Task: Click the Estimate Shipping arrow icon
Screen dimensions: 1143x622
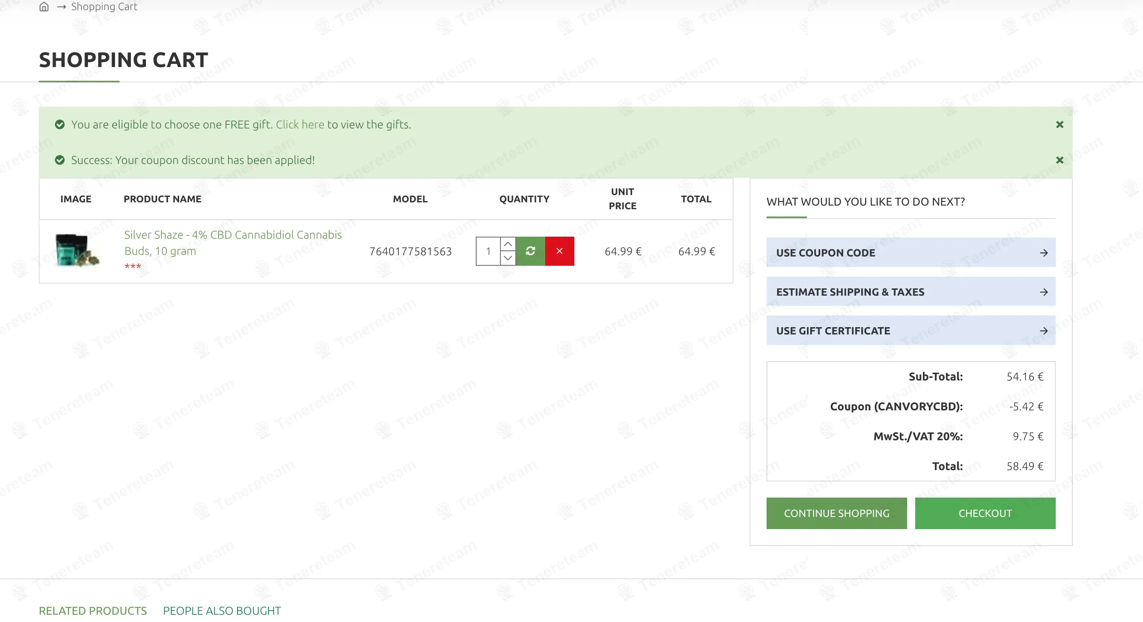Action: point(1044,292)
